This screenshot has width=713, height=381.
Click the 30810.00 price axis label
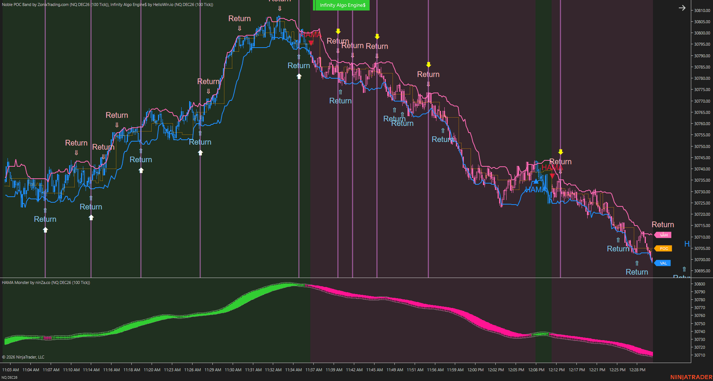tap(702, 10)
